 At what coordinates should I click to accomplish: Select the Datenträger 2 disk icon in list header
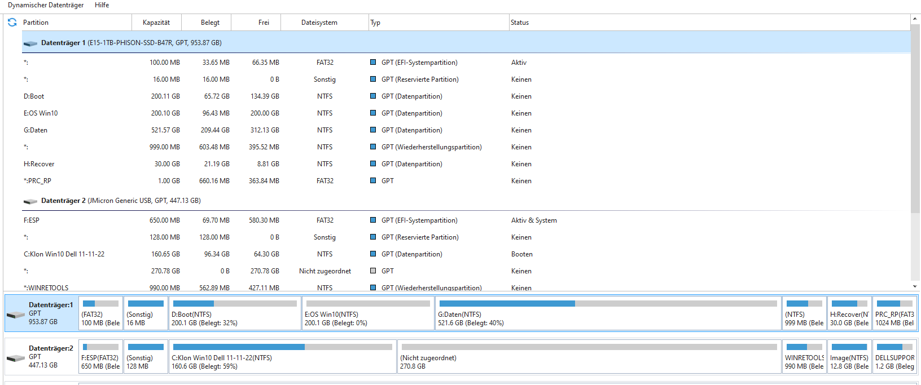pyautogui.click(x=30, y=201)
